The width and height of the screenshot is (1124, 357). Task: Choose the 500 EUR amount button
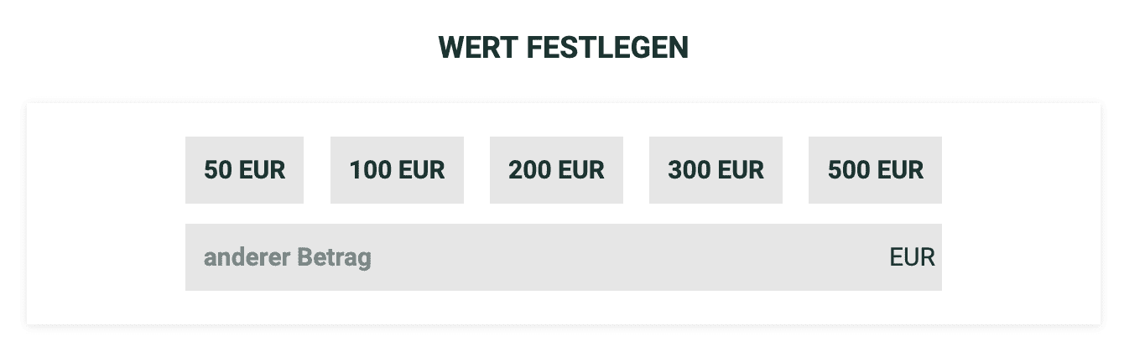pyautogui.click(x=875, y=170)
